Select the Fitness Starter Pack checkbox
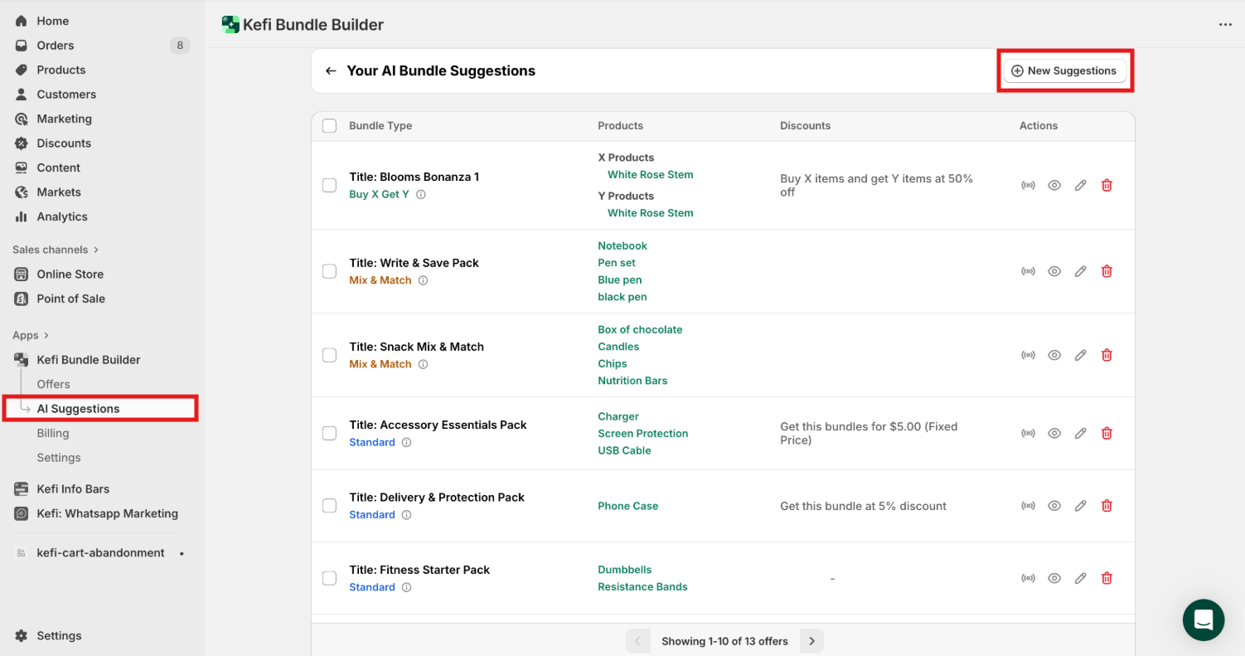This screenshot has width=1245, height=656. click(329, 578)
